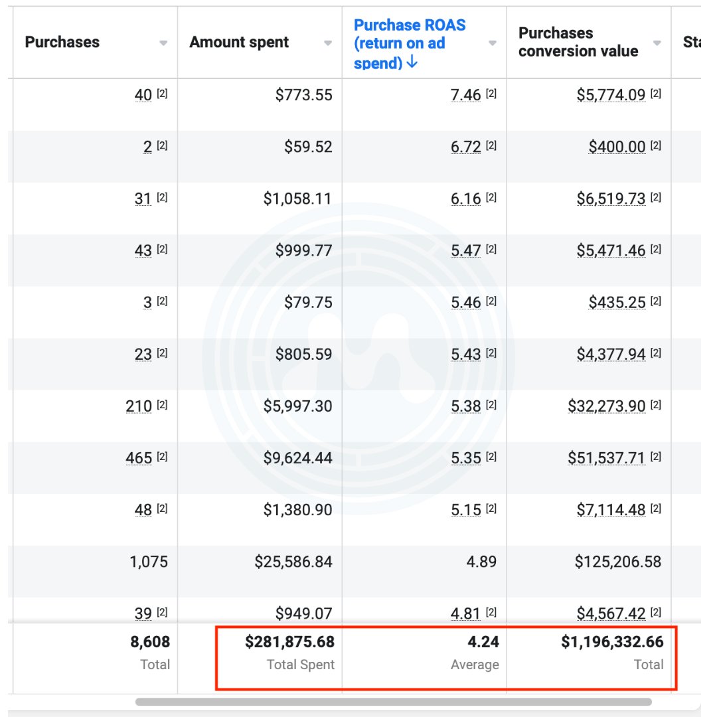Click ROAS value 6.72

coord(465,147)
